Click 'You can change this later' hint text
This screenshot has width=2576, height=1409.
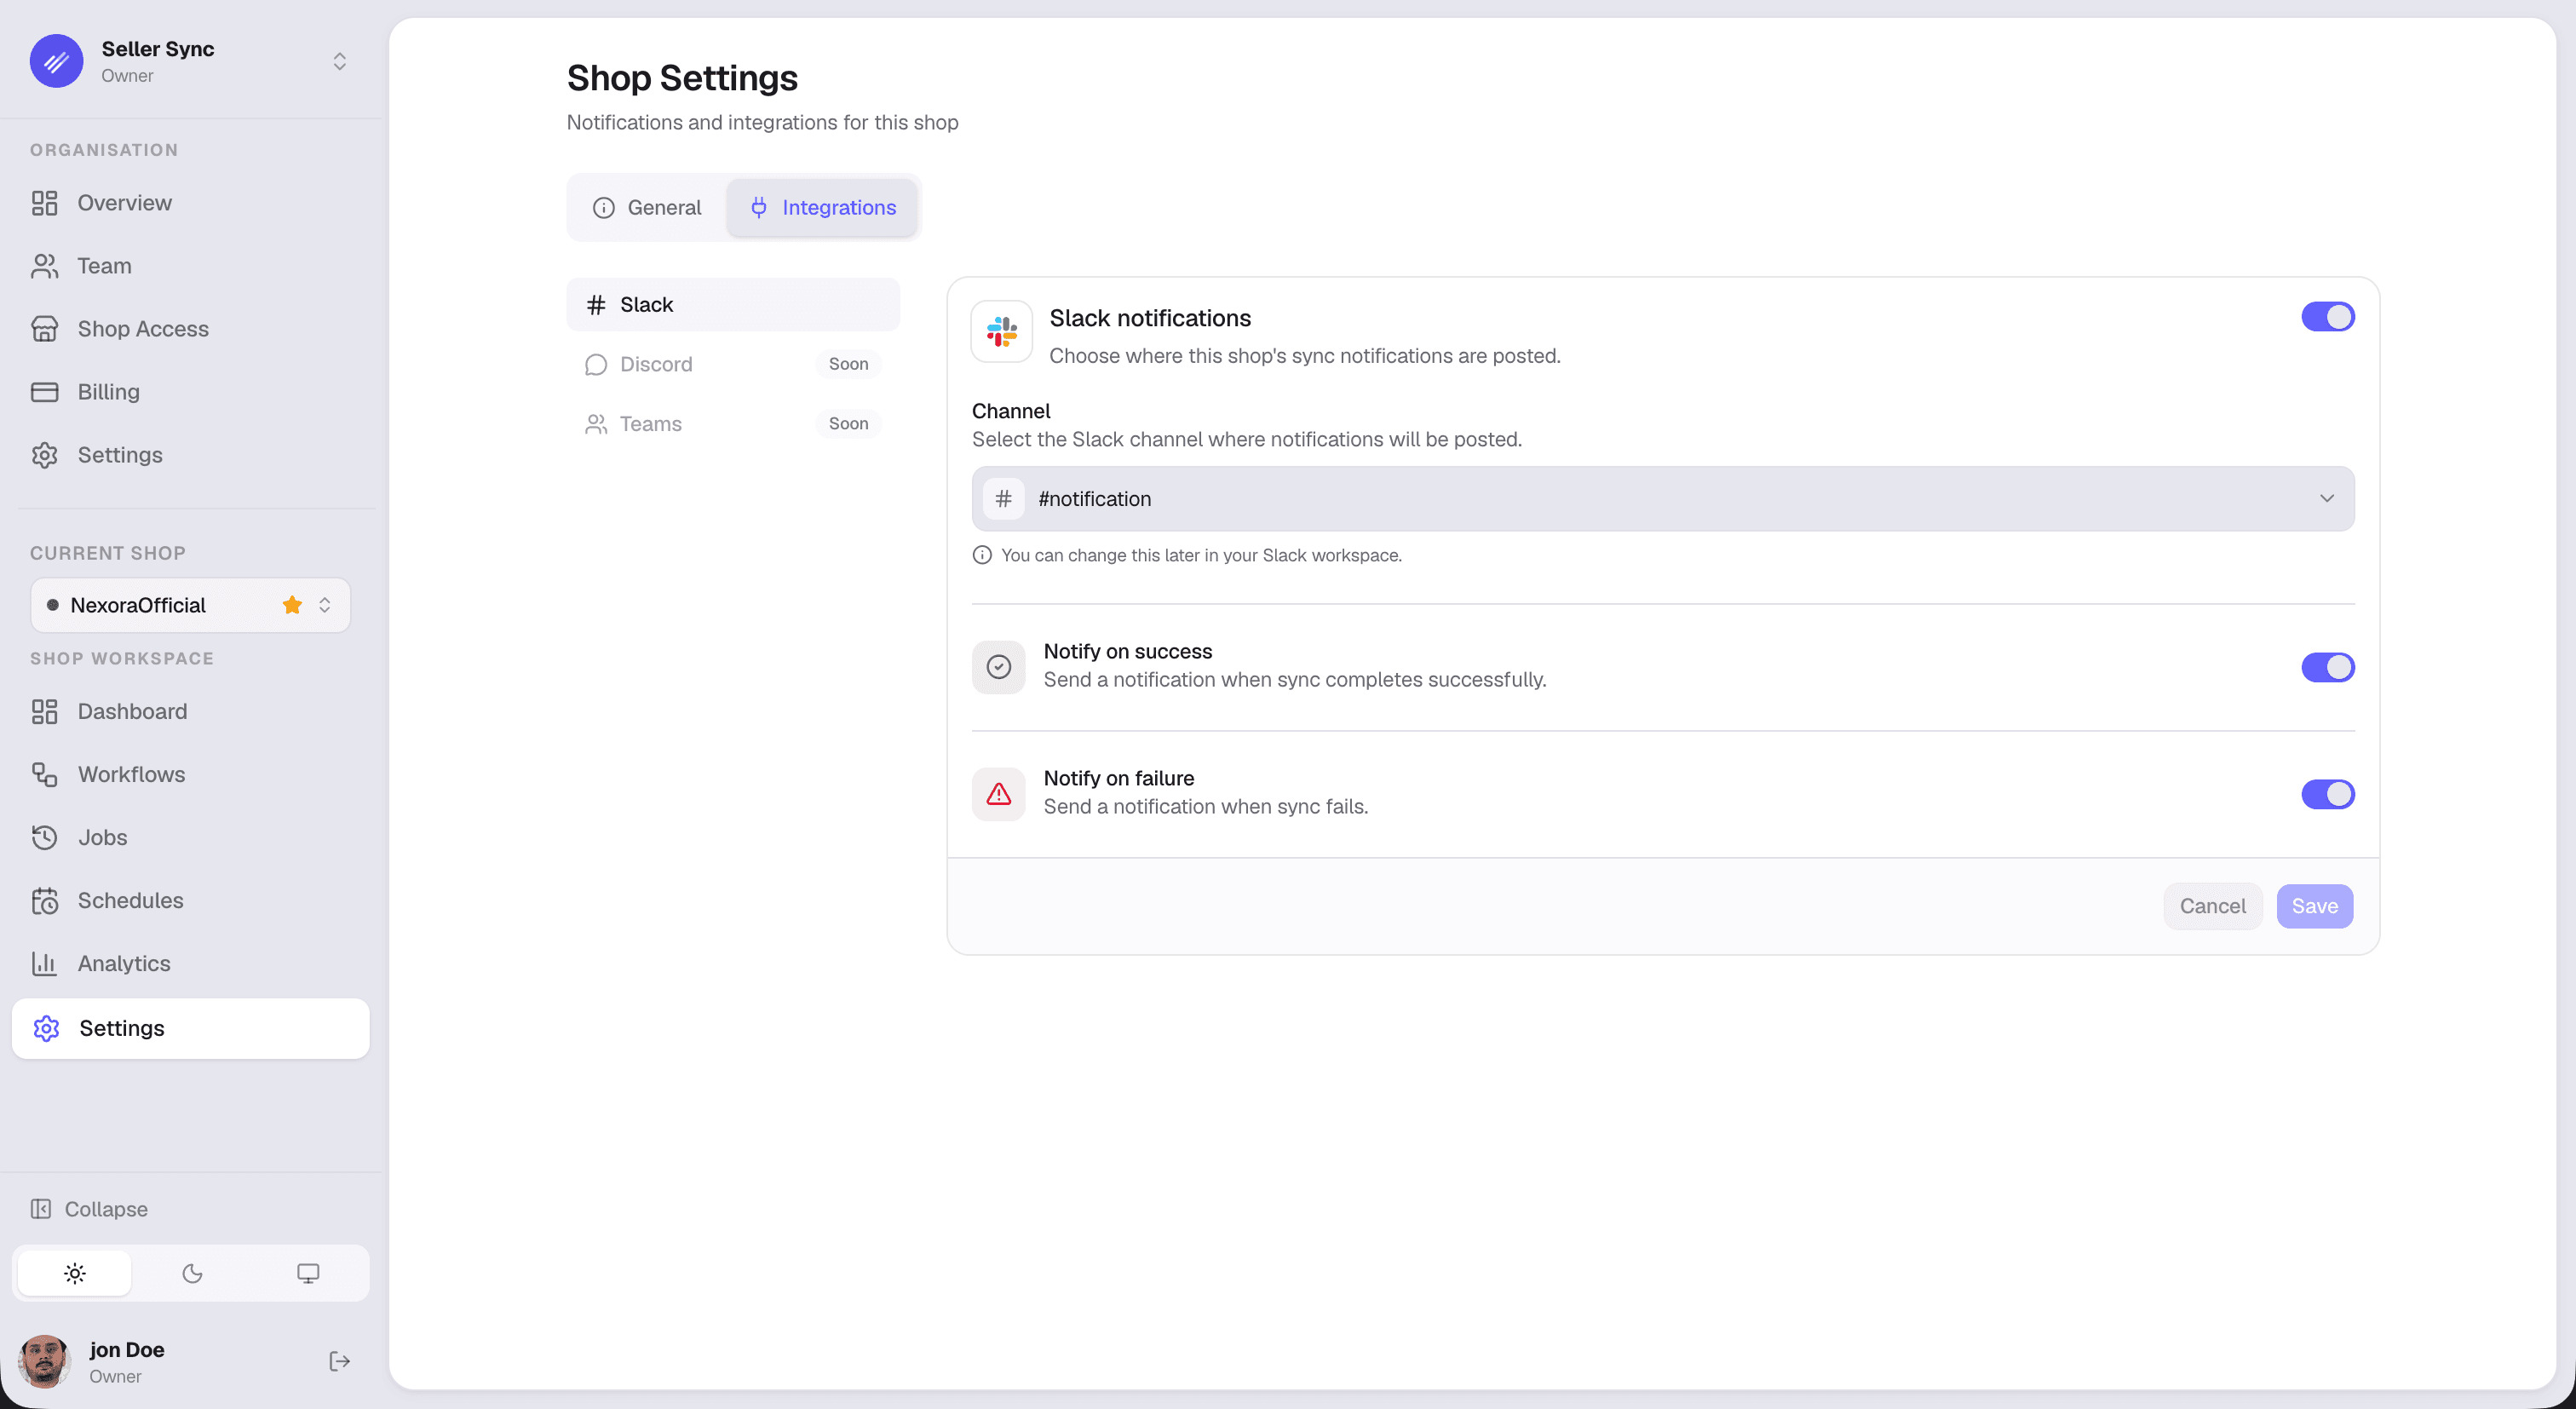click(x=1201, y=556)
